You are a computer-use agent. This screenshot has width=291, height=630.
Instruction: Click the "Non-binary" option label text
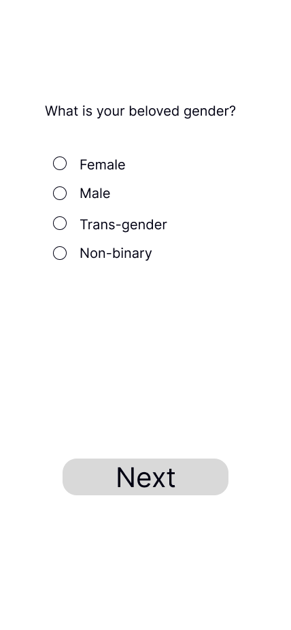tap(116, 254)
